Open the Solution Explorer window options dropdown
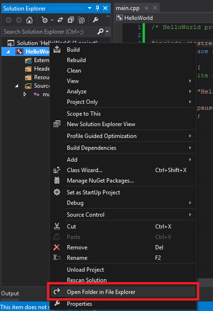 pyautogui.click(x=90, y=8)
